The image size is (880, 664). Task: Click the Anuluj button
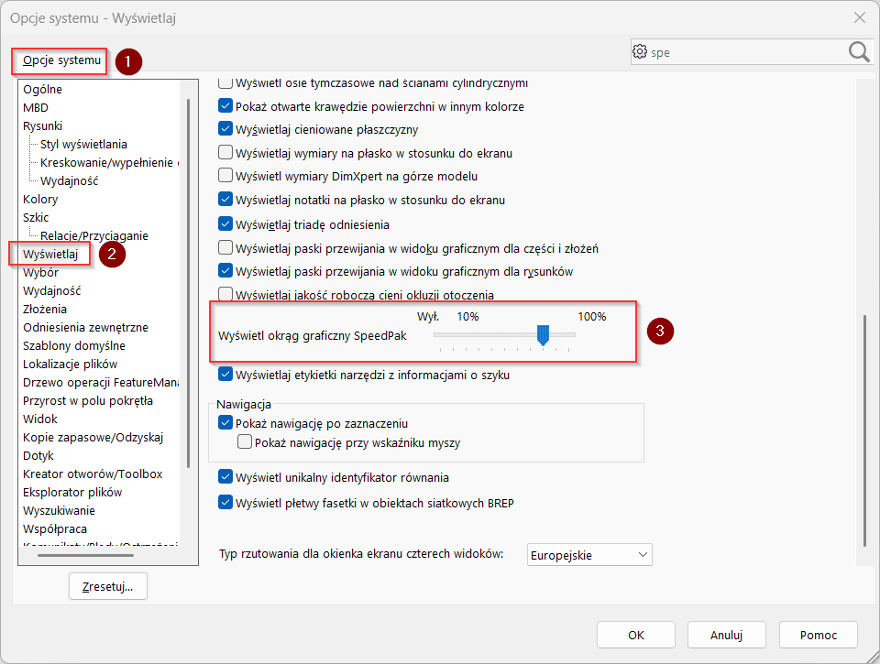[726, 635]
